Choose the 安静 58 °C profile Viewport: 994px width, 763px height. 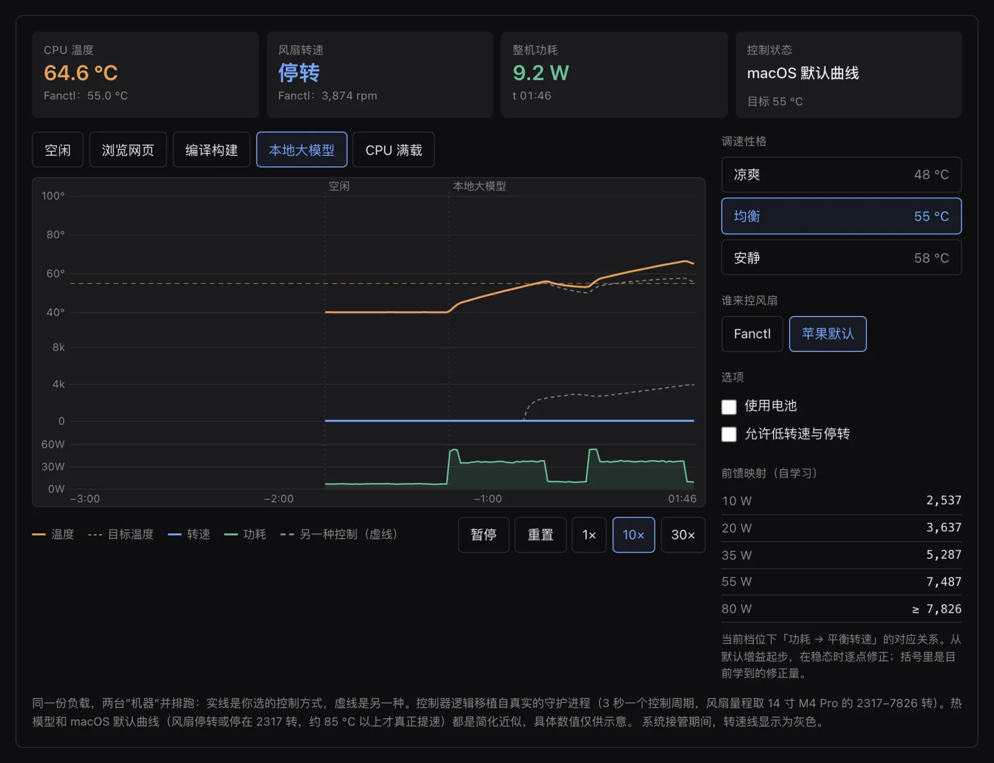pyautogui.click(x=841, y=258)
